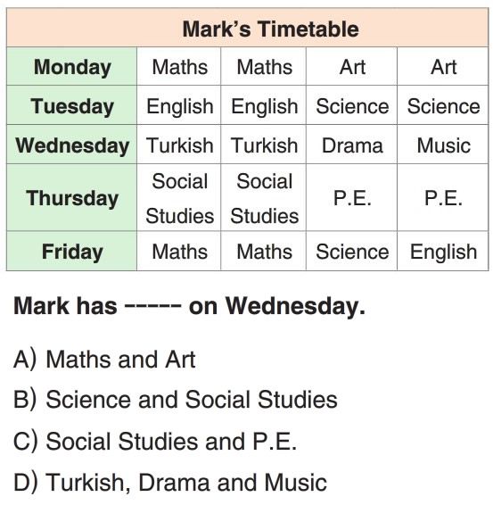The height and width of the screenshot is (505, 493).
Task: Click the first Turkish cell on Wednesday
Action: coord(179,145)
